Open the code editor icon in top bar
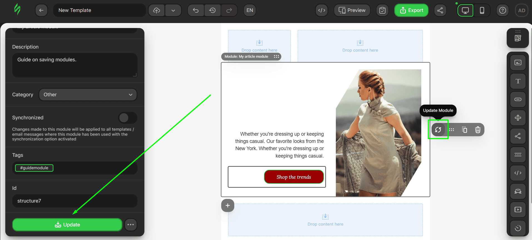 (x=322, y=10)
